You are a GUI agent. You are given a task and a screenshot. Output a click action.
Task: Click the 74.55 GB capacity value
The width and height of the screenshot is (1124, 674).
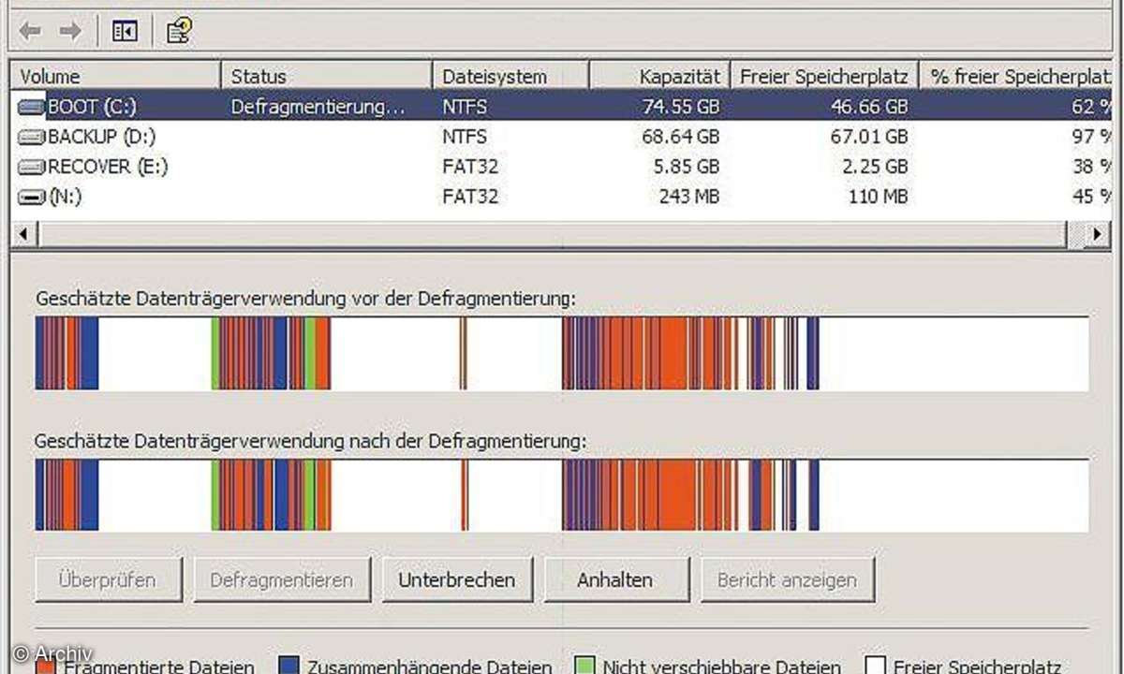(681, 107)
